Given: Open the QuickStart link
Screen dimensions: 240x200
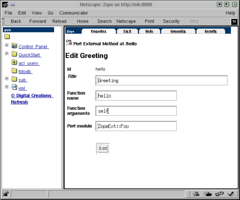Looking at the screenshot, I should click(x=30, y=55).
